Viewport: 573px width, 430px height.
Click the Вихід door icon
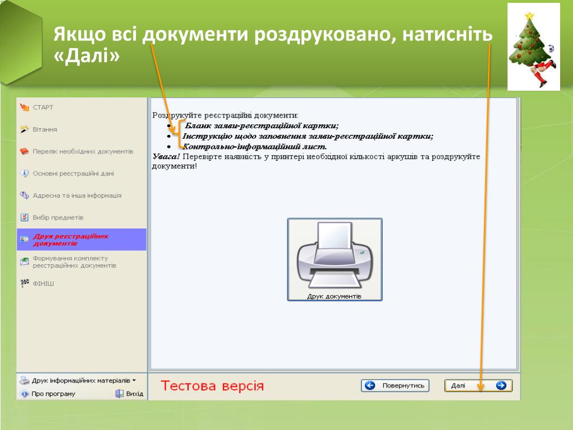(x=120, y=394)
